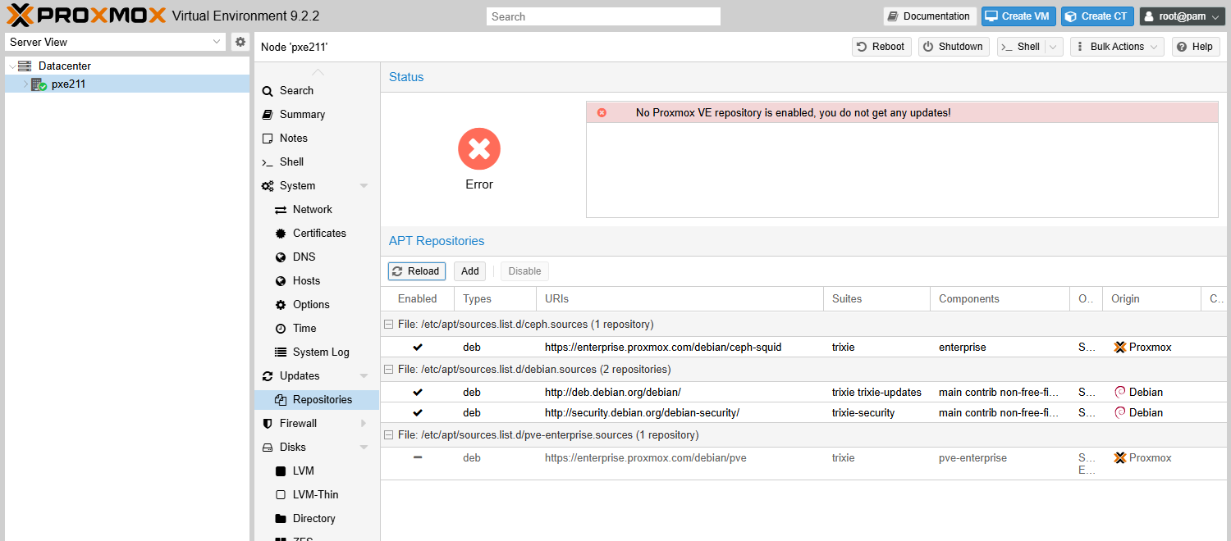This screenshot has width=1231, height=541.
Task: Click the Reload button
Action: 416,271
